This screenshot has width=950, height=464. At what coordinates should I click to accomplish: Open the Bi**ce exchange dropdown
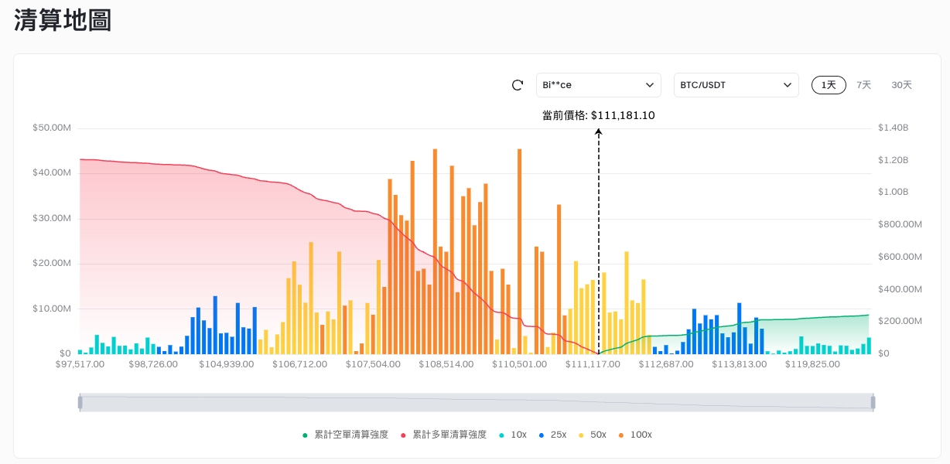[598, 85]
